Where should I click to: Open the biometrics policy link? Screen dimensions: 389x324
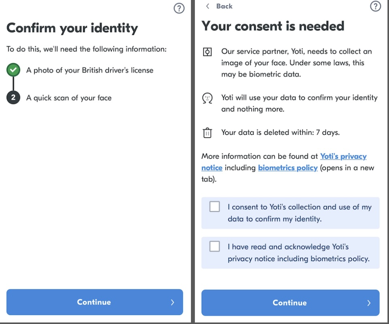point(288,168)
